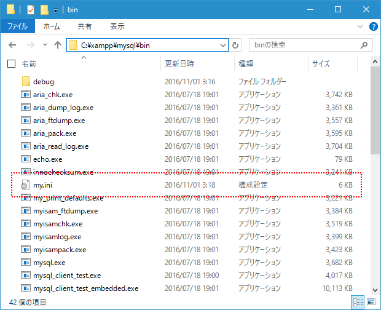Click the scroll down arrow of the file list
The width and height of the screenshot is (381, 310).
pos(375,290)
